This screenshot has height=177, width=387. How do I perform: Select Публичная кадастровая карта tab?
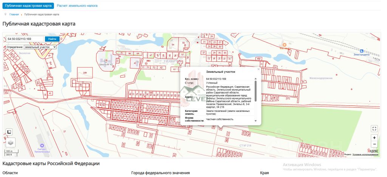tap(28, 6)
